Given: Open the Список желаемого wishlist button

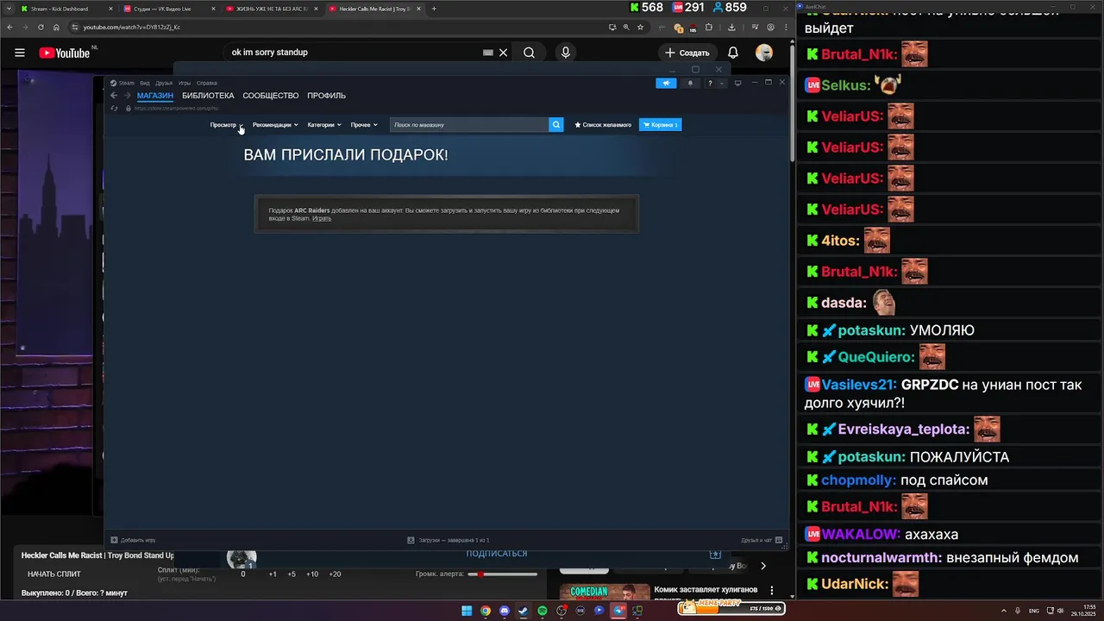Looking at the screenshot, I should (603, 125).
